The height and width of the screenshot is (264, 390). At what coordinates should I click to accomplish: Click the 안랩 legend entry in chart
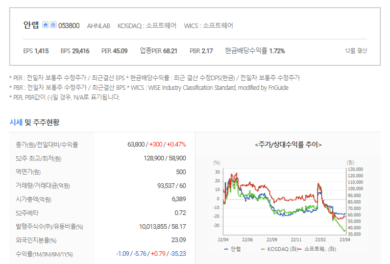[x=233, y=249]
